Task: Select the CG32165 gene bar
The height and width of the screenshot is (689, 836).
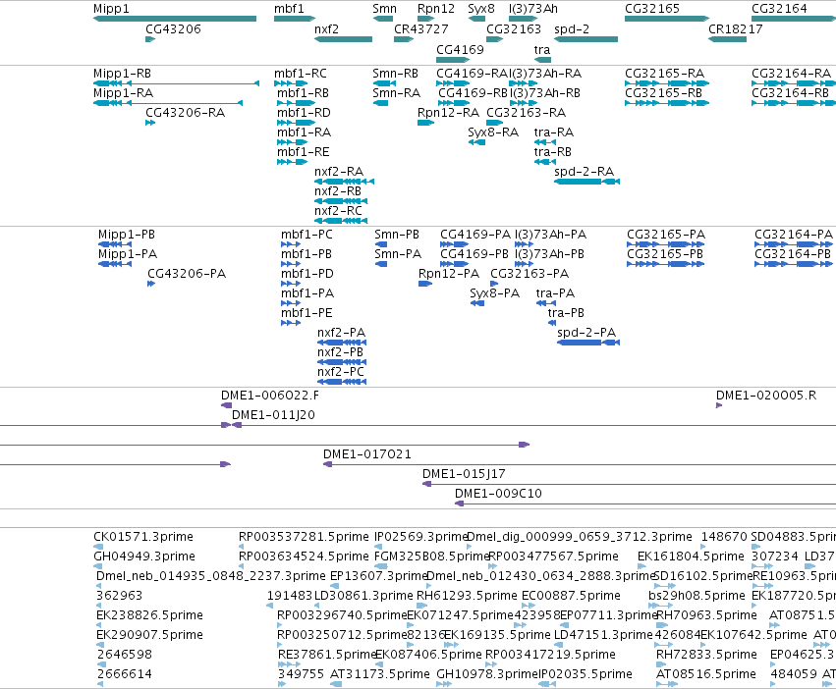Action: (667, 19)
